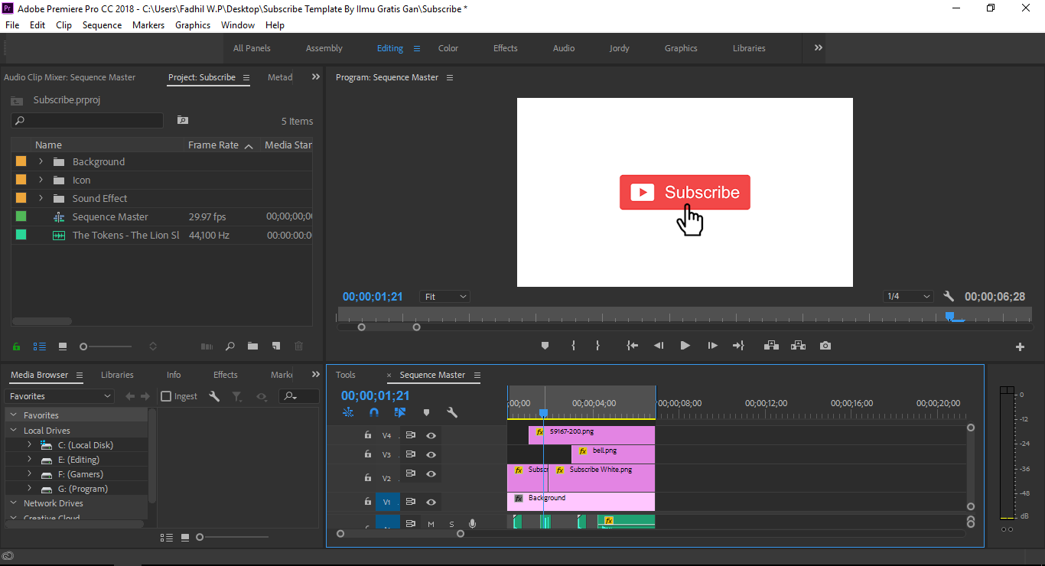Viewport: 1045px width, 566px height.
Task: Mute the audio track with M button
Action: [x=431, y=524]
